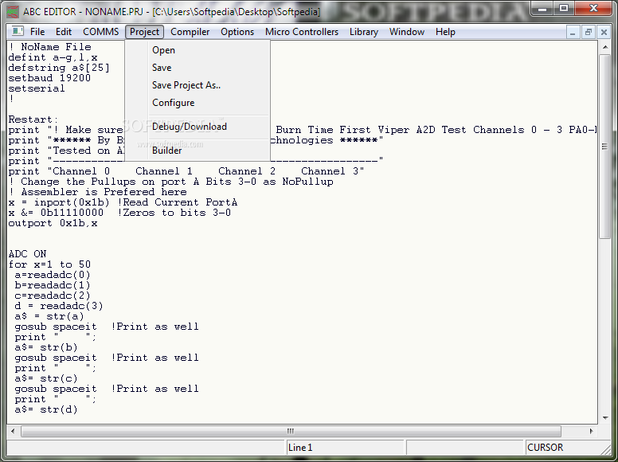Click vertical scrollbar up arrow
Screen dimensions: 618x462
coord(605,47)
